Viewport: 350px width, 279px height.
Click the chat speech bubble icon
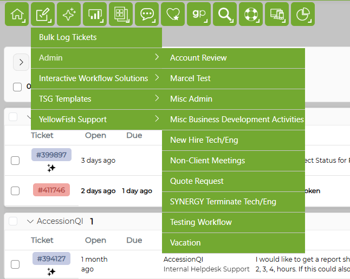click(x=147, y=14)
